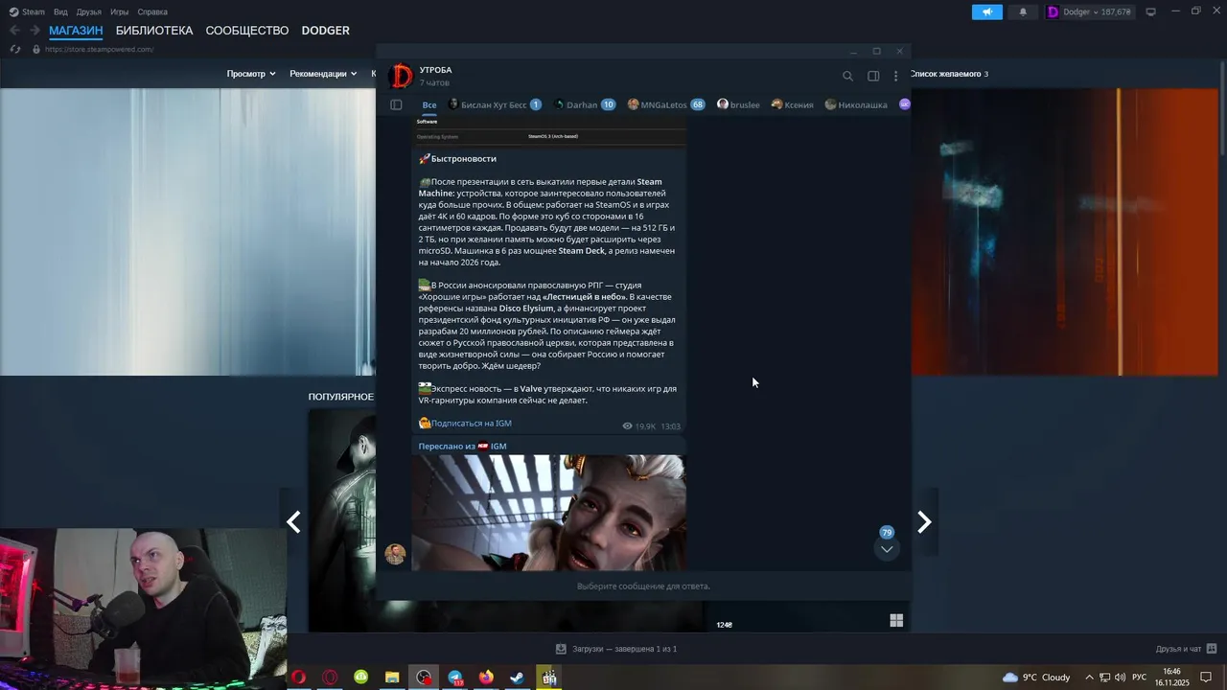This screenshot has height=690, width=1227.
Task: Go to the МАГАЗИН tab
Action: 76,31
